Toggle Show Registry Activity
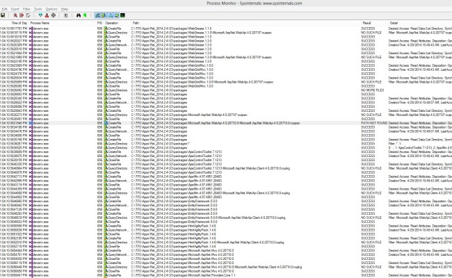Viewport: 452px width, 278px height. pyautogui.click(x=98, y=15)
